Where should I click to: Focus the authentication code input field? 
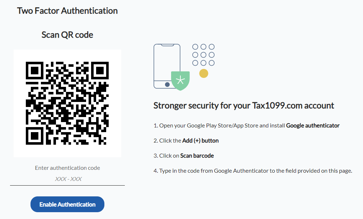tap(67, 179)
